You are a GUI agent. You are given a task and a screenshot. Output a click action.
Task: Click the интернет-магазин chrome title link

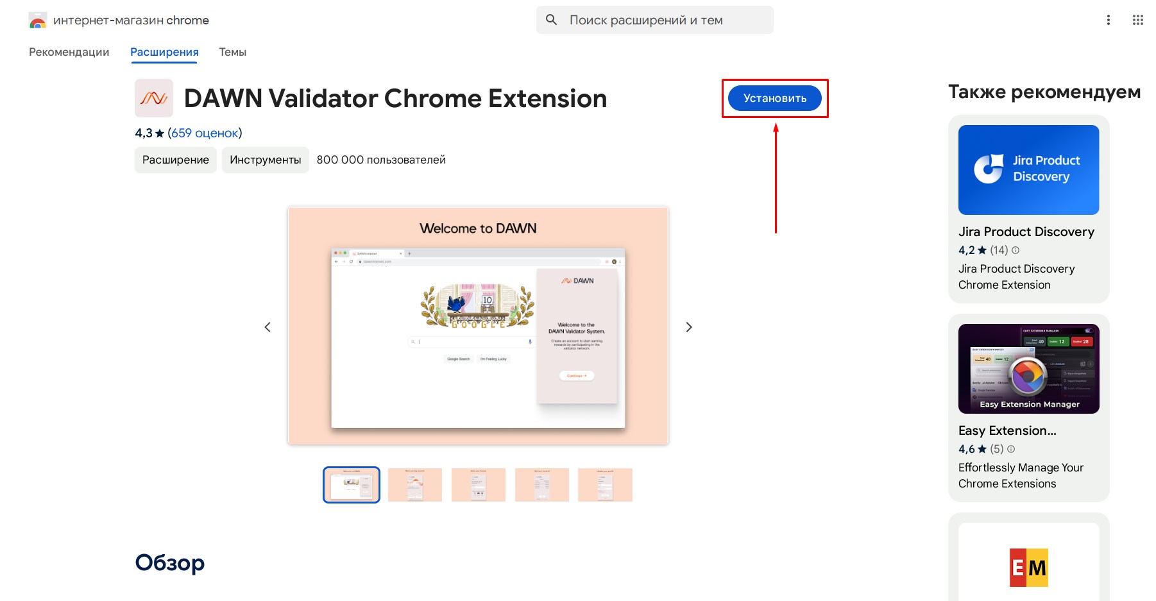pyautogui.click(x=131, y=20)
